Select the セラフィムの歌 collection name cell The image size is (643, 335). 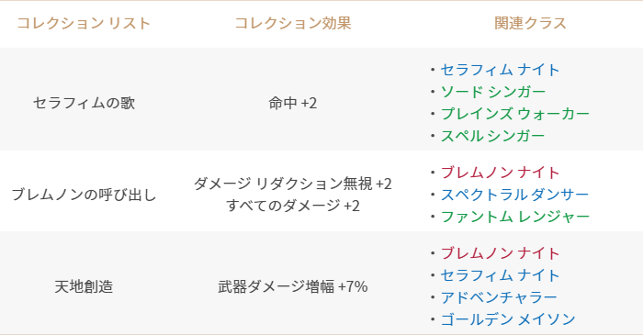tap(84, 103)
